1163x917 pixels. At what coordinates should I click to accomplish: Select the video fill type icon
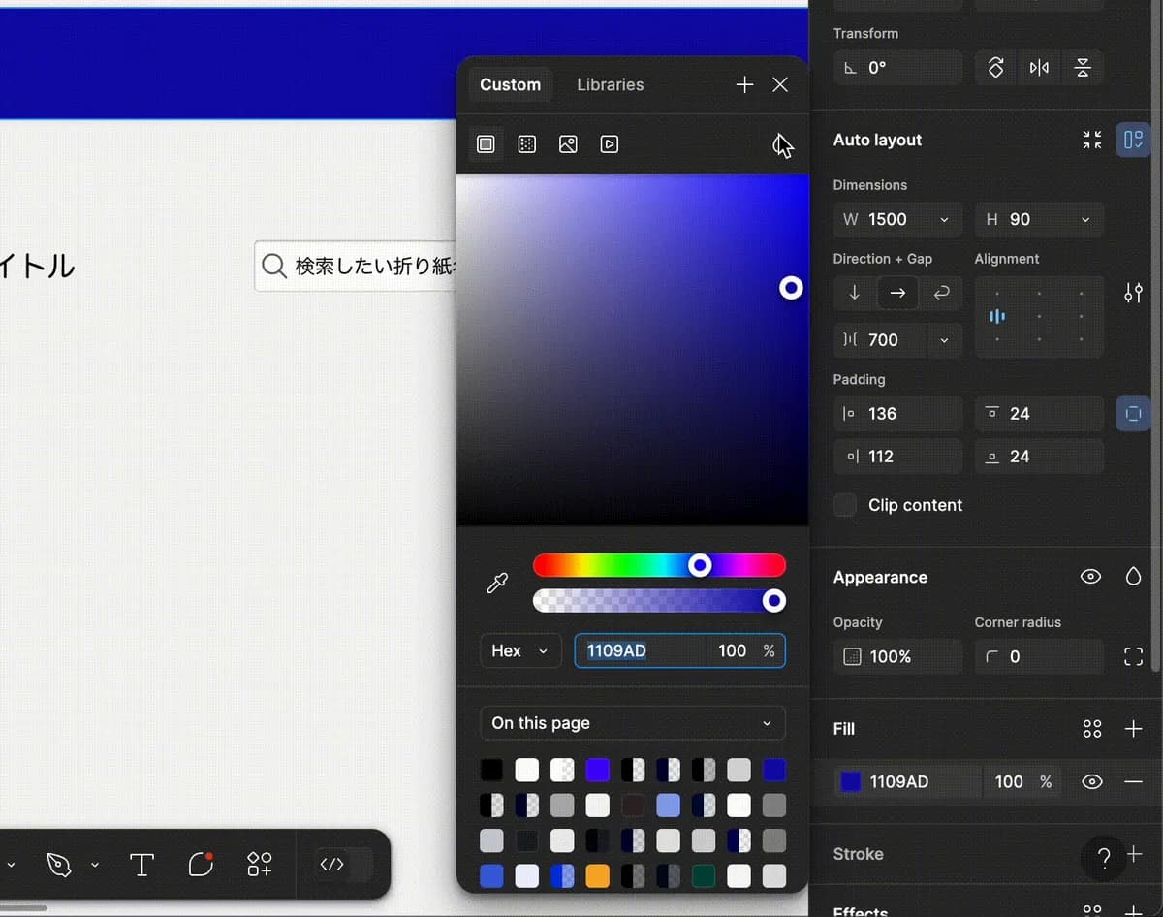pos(610,144)
